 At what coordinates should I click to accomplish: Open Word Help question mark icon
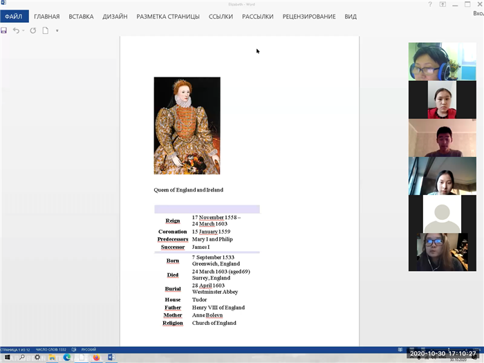point(430,4)
